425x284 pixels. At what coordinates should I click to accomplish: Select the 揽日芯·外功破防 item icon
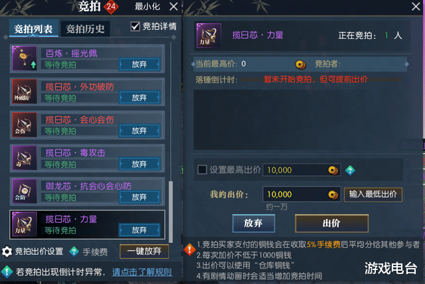(x=25, y=92)
